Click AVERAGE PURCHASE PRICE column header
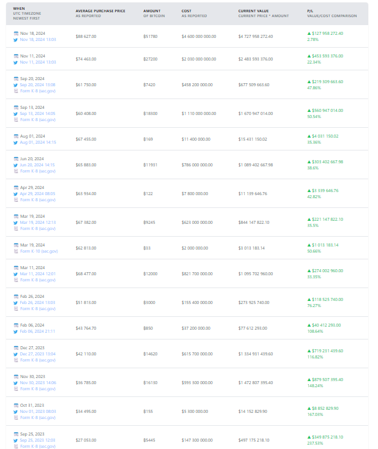 pos(100,13)
